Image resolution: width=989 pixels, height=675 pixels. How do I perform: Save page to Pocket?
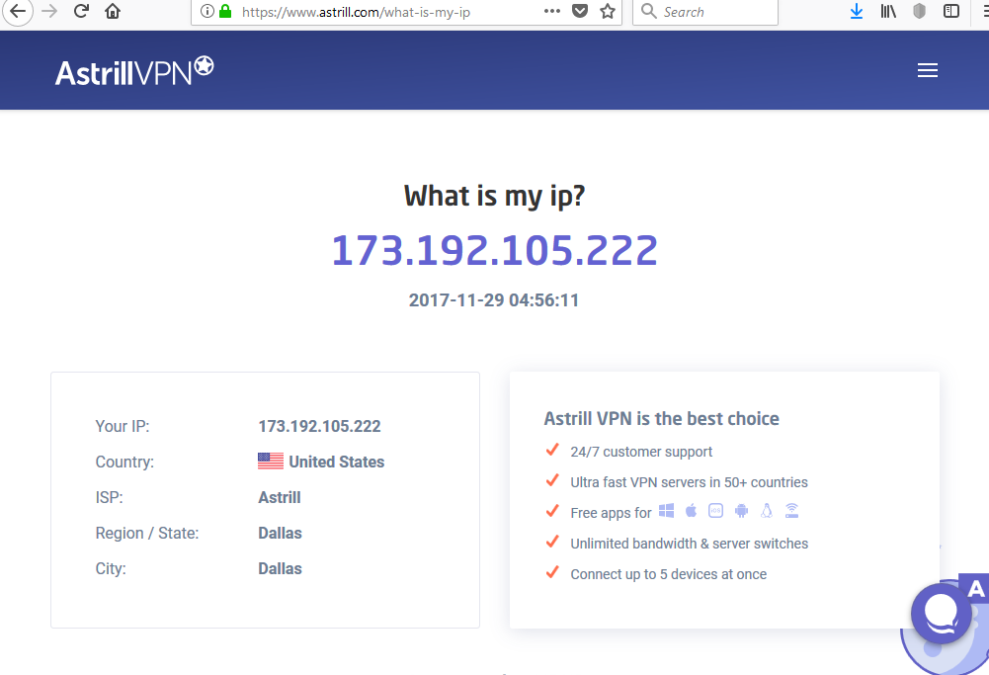point(580,11)
